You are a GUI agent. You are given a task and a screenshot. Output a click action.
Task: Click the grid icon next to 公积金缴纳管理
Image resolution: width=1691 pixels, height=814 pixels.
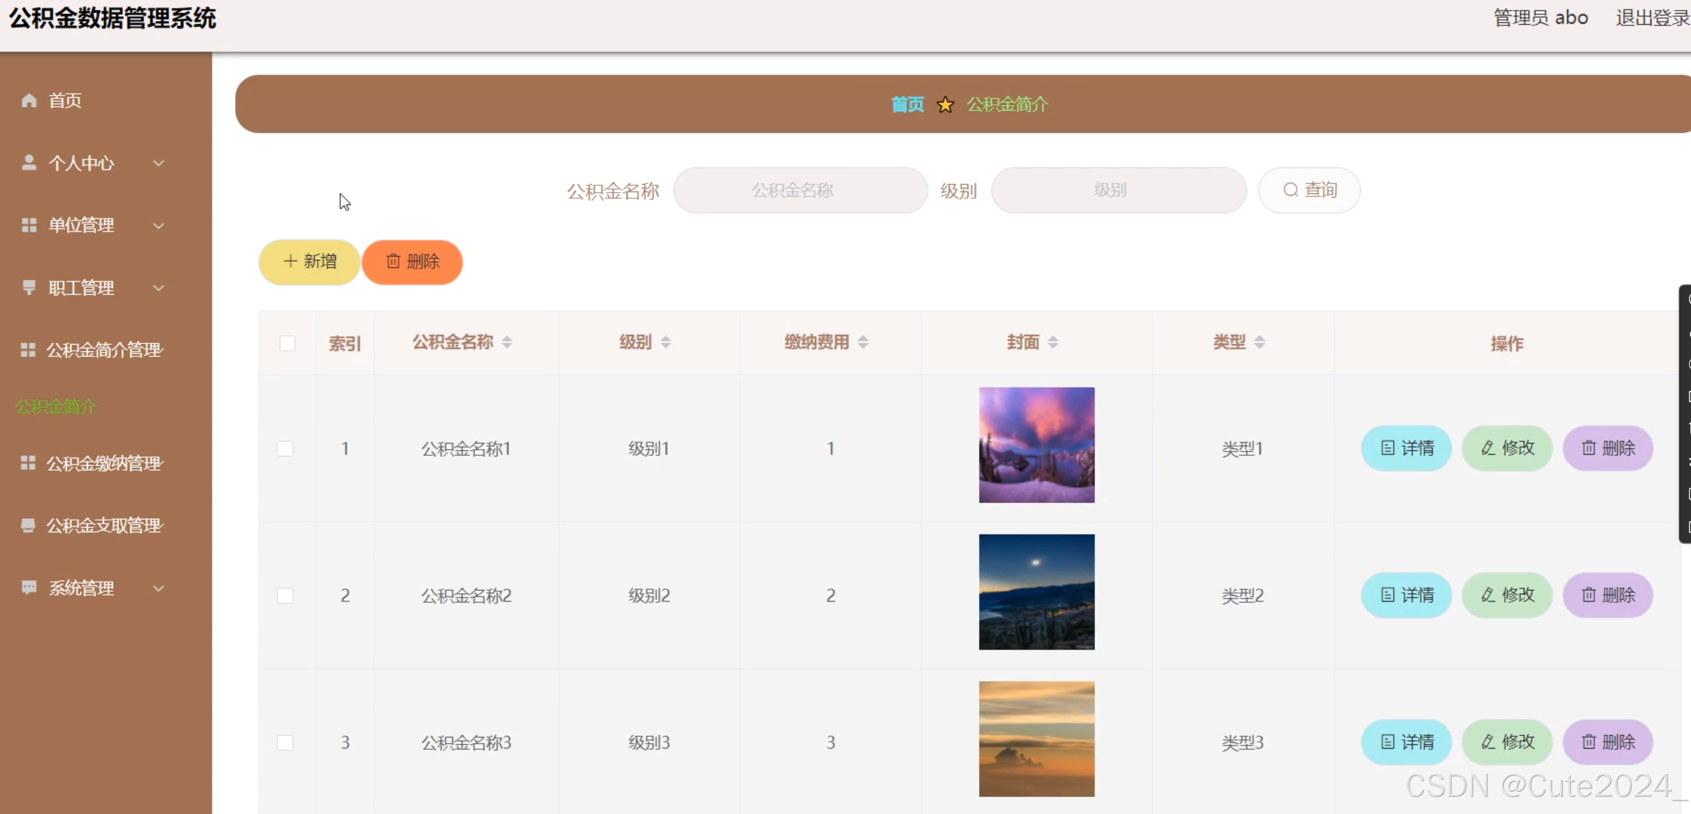(x=28, y=463)
